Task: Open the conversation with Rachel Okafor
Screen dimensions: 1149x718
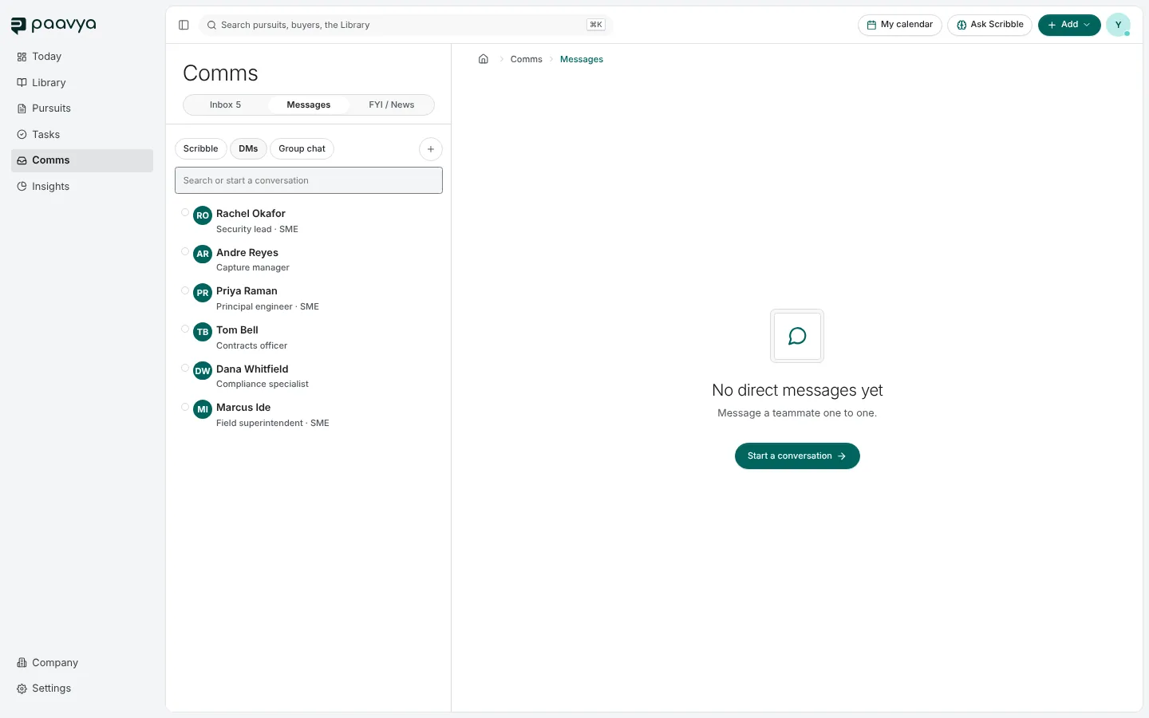Action: (309, 221)
